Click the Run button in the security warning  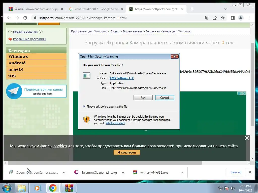[143, 98]
